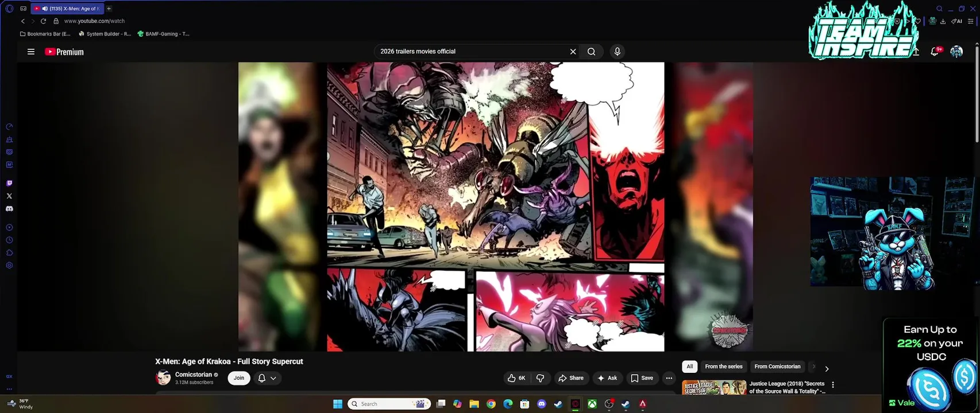Select From the series chip
The height and width of the screenshot is (413, 980).
724,367
